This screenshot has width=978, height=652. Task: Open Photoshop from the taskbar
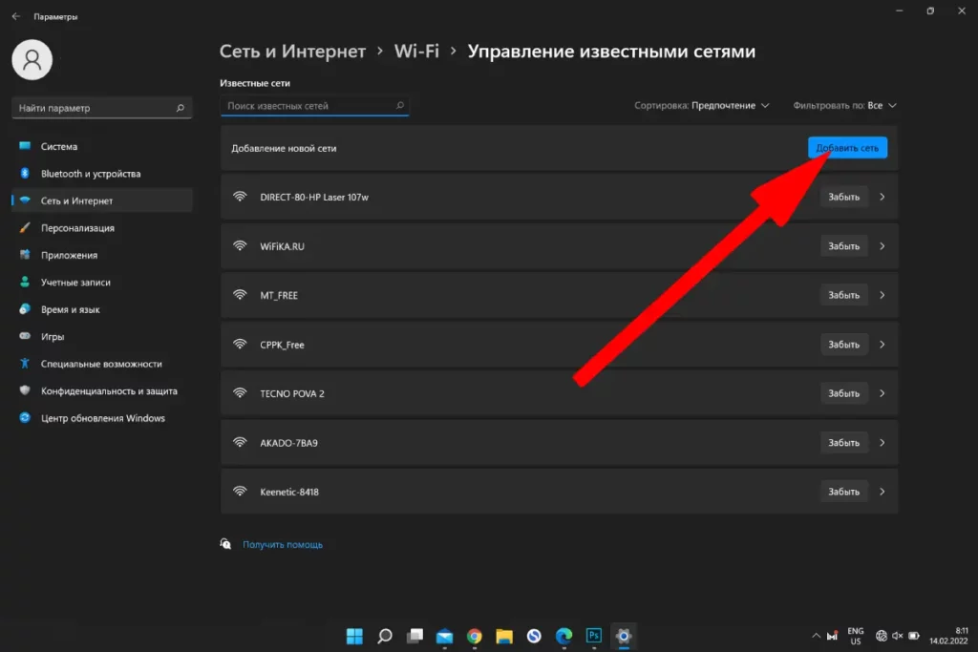(x=594, y=636)
